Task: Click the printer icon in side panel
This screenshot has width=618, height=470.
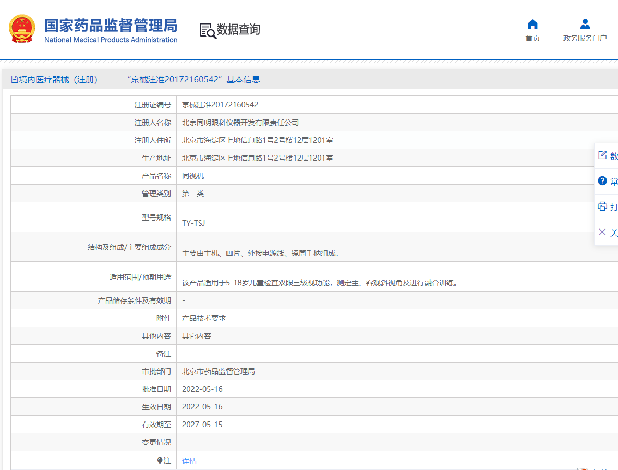Action: pyautogui.click(x=602, y=207)
